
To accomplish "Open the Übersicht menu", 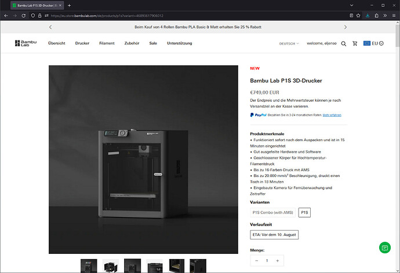I will click(57, 43).
